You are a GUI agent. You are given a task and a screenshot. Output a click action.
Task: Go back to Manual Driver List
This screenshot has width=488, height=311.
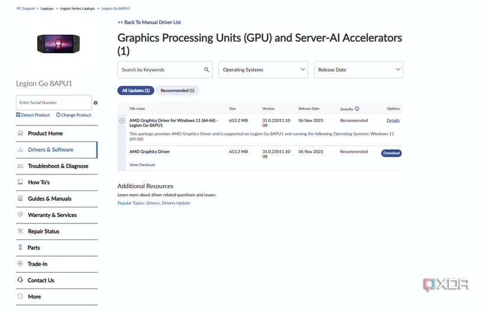click(149, 22)
